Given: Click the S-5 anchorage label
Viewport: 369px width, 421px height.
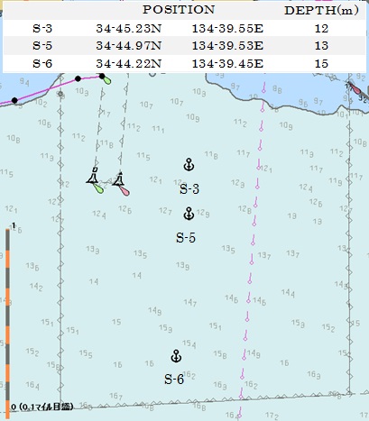Looking at the screenshot, I should [x=186, y=238].
